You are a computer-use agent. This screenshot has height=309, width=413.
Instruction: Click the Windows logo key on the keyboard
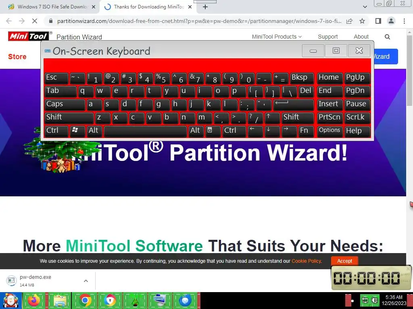77,131
